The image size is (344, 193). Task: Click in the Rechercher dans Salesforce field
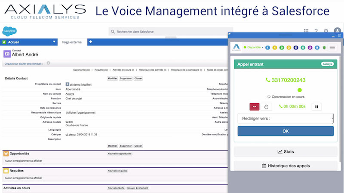pos(171,31)
